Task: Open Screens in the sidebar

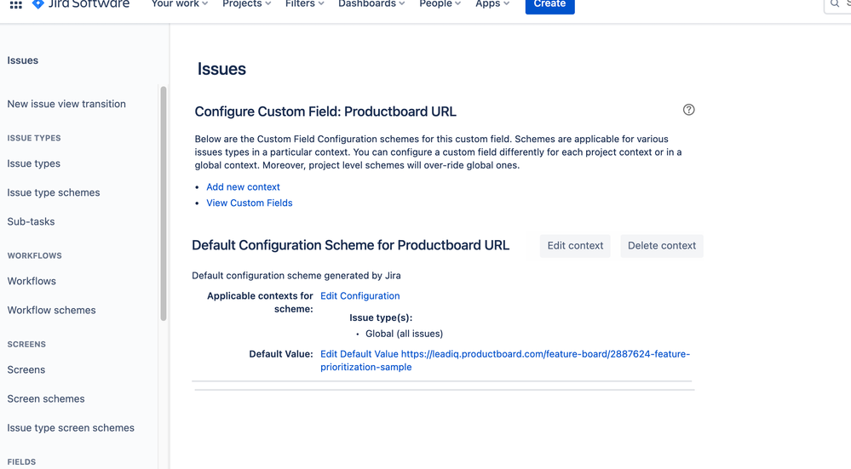Action: [26, 369]
